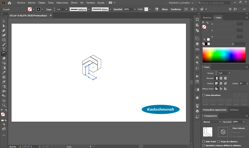Switch to the Atributos tab
Viewport: 249px width, 148px height.
(x=234, y=110)
